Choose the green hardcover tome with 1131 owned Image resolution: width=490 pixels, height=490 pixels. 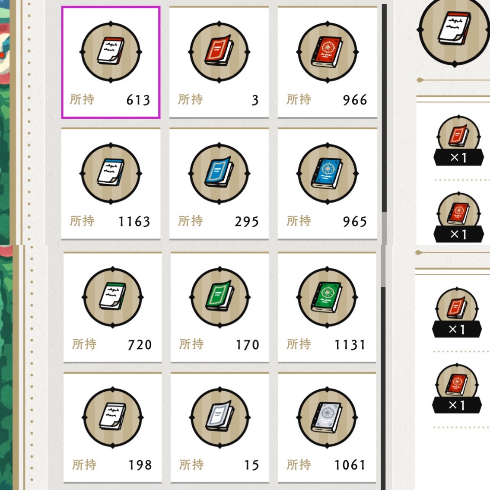click(327, 307)
